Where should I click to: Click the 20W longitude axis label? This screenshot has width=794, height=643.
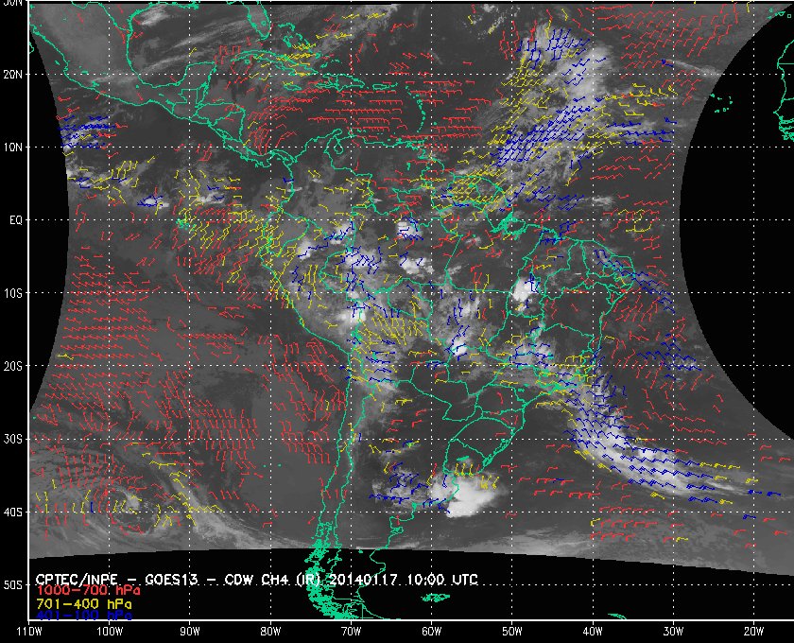point(752,631)
